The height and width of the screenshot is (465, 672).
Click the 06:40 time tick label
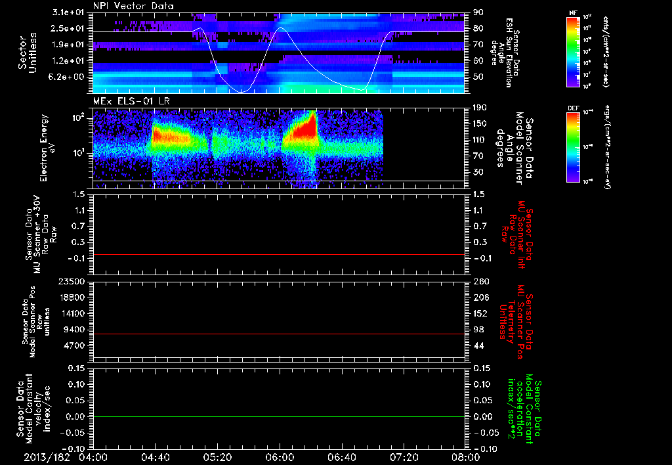342,457
